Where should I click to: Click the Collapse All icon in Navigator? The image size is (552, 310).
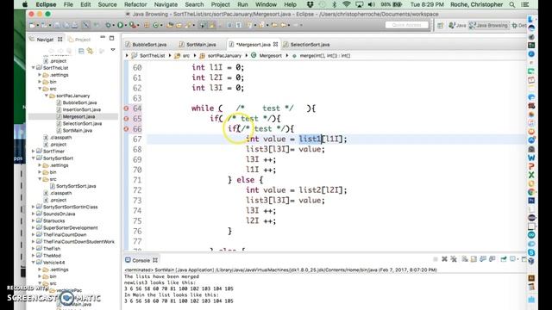pos(81,52)
